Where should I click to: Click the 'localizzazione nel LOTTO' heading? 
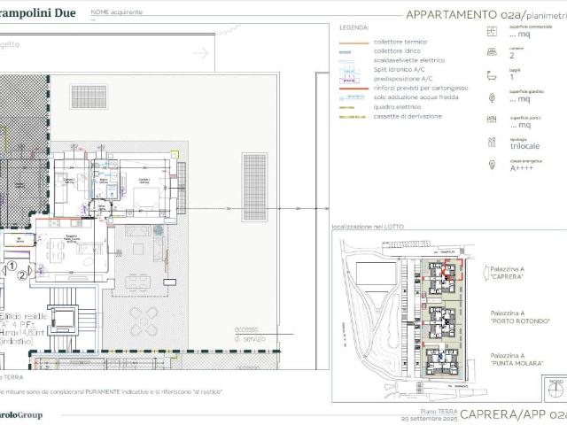(x=368, y=227)
